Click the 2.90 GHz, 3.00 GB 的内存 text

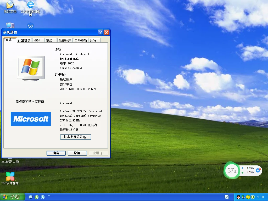coord(79,125)
